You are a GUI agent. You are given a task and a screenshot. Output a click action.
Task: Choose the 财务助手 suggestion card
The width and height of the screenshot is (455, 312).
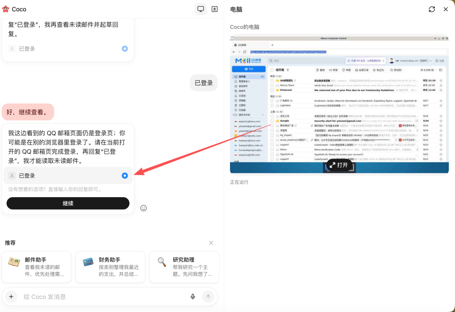click(x=110, y=267)
